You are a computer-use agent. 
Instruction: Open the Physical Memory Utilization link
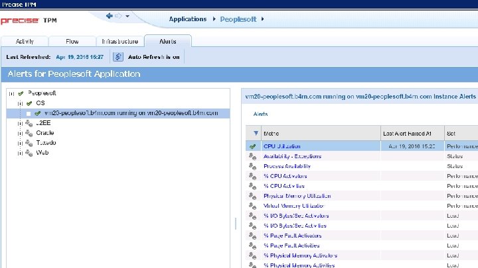(x=297, y=196)
